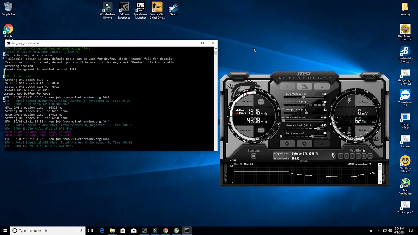
Task: Click the fan speed settings gear icon
Action: click(281, 136)
